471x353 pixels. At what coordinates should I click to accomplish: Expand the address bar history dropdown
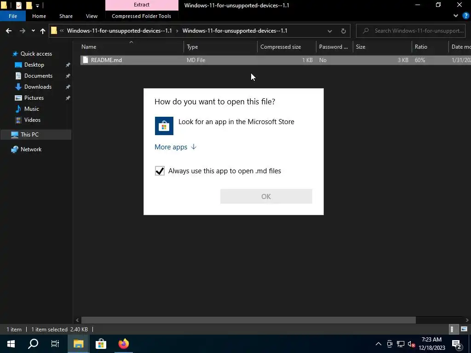(x=329, y=31)
